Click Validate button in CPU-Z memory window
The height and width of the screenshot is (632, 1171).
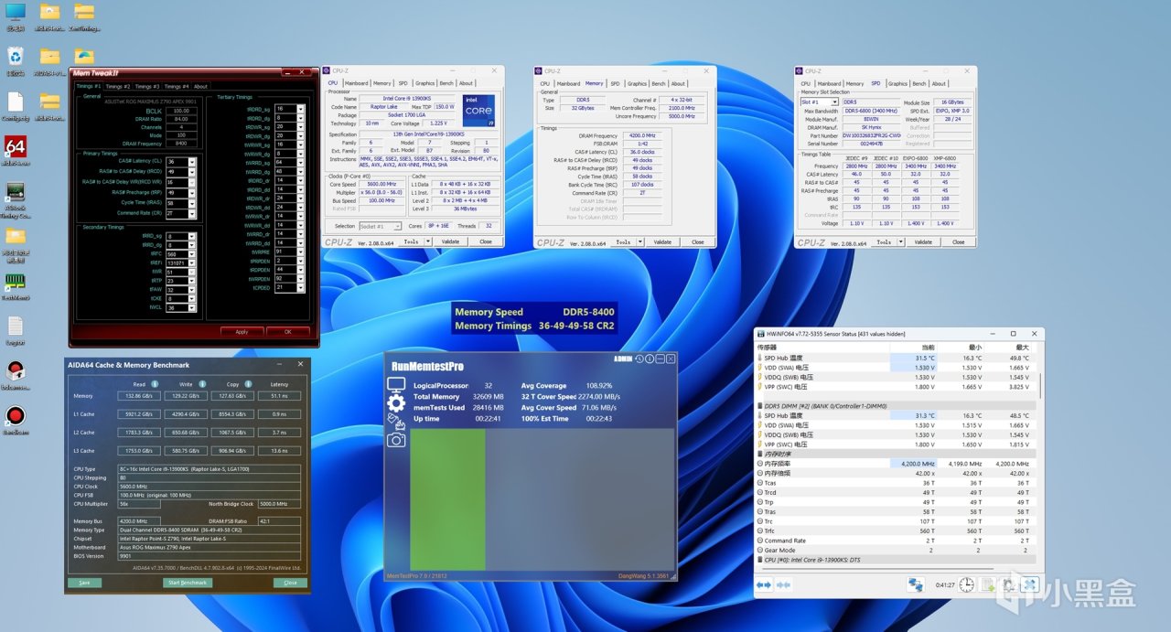(x=662, y=242)
